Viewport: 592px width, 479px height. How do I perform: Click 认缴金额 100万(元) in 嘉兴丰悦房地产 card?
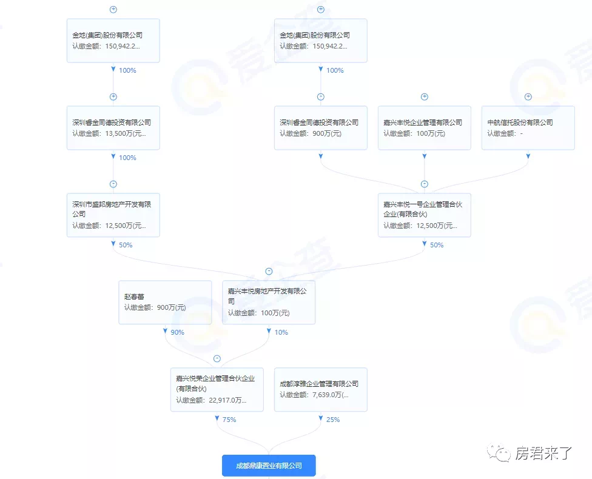pyautogui.click(x=259, y=312)
